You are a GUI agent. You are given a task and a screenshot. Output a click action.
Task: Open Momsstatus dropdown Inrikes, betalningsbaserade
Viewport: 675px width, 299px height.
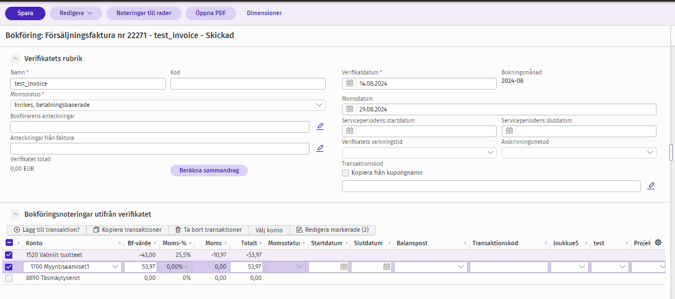click(168, 105)
